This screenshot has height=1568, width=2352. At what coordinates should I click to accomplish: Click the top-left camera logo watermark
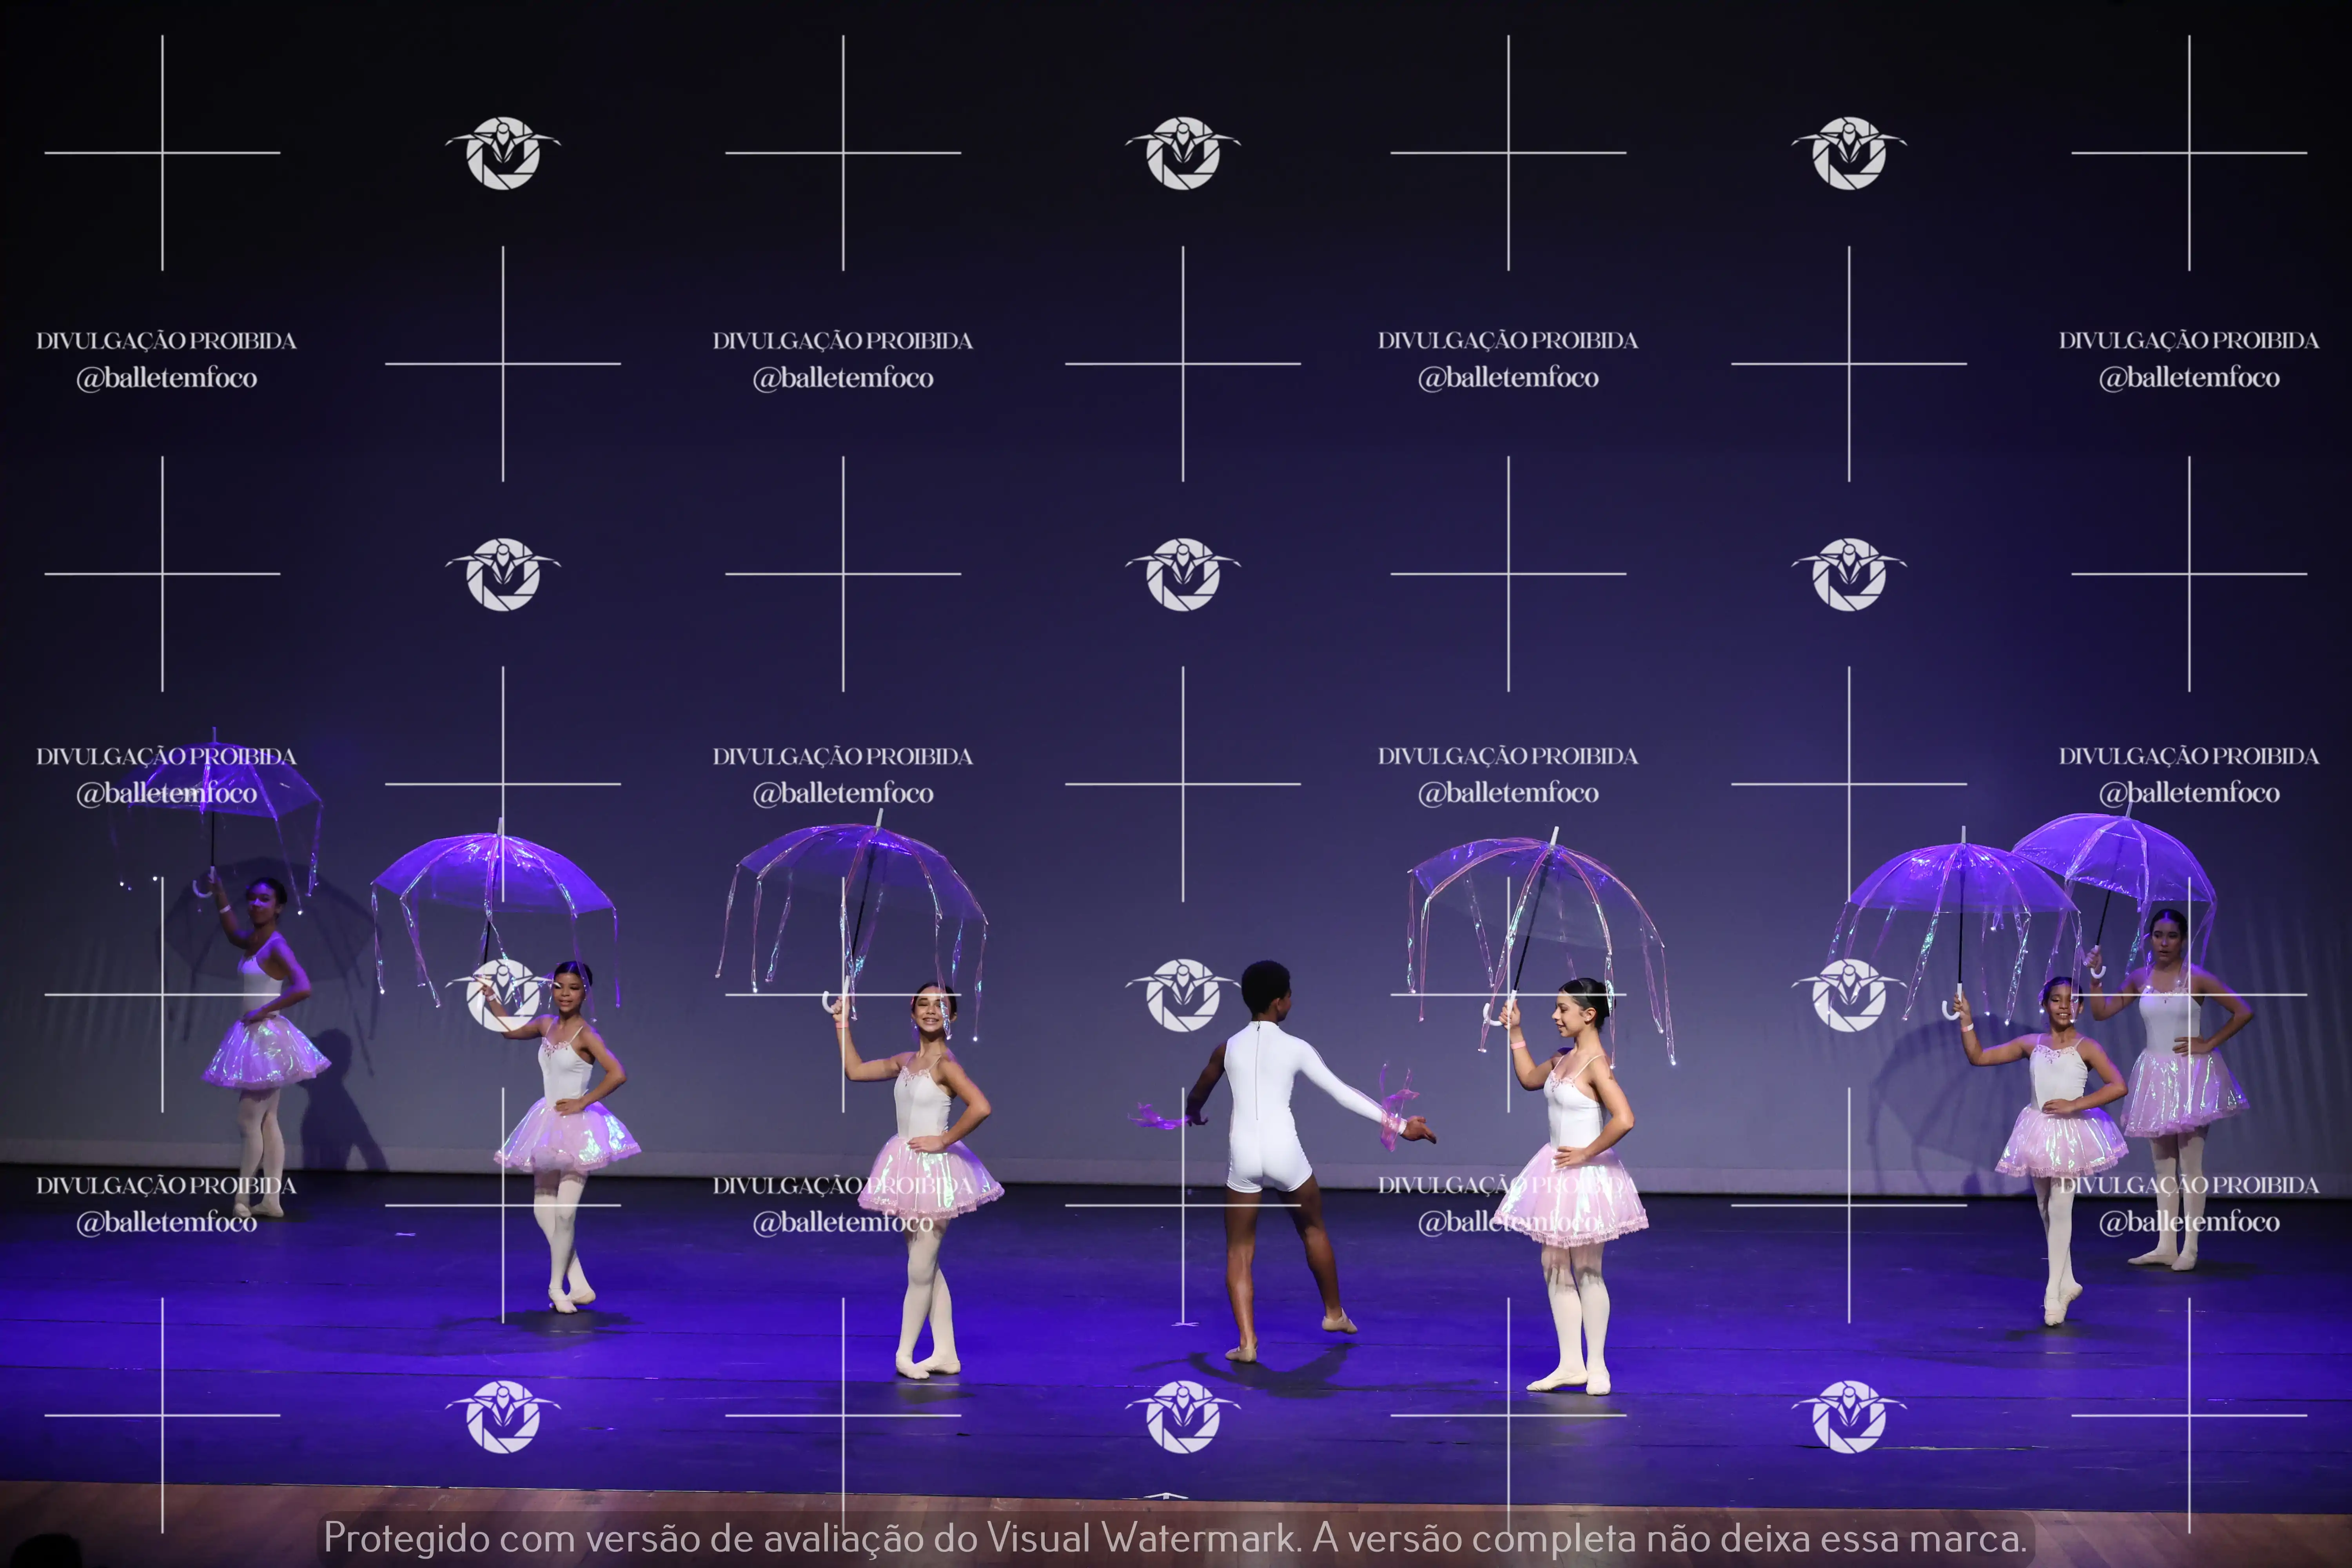coord(502,153)
